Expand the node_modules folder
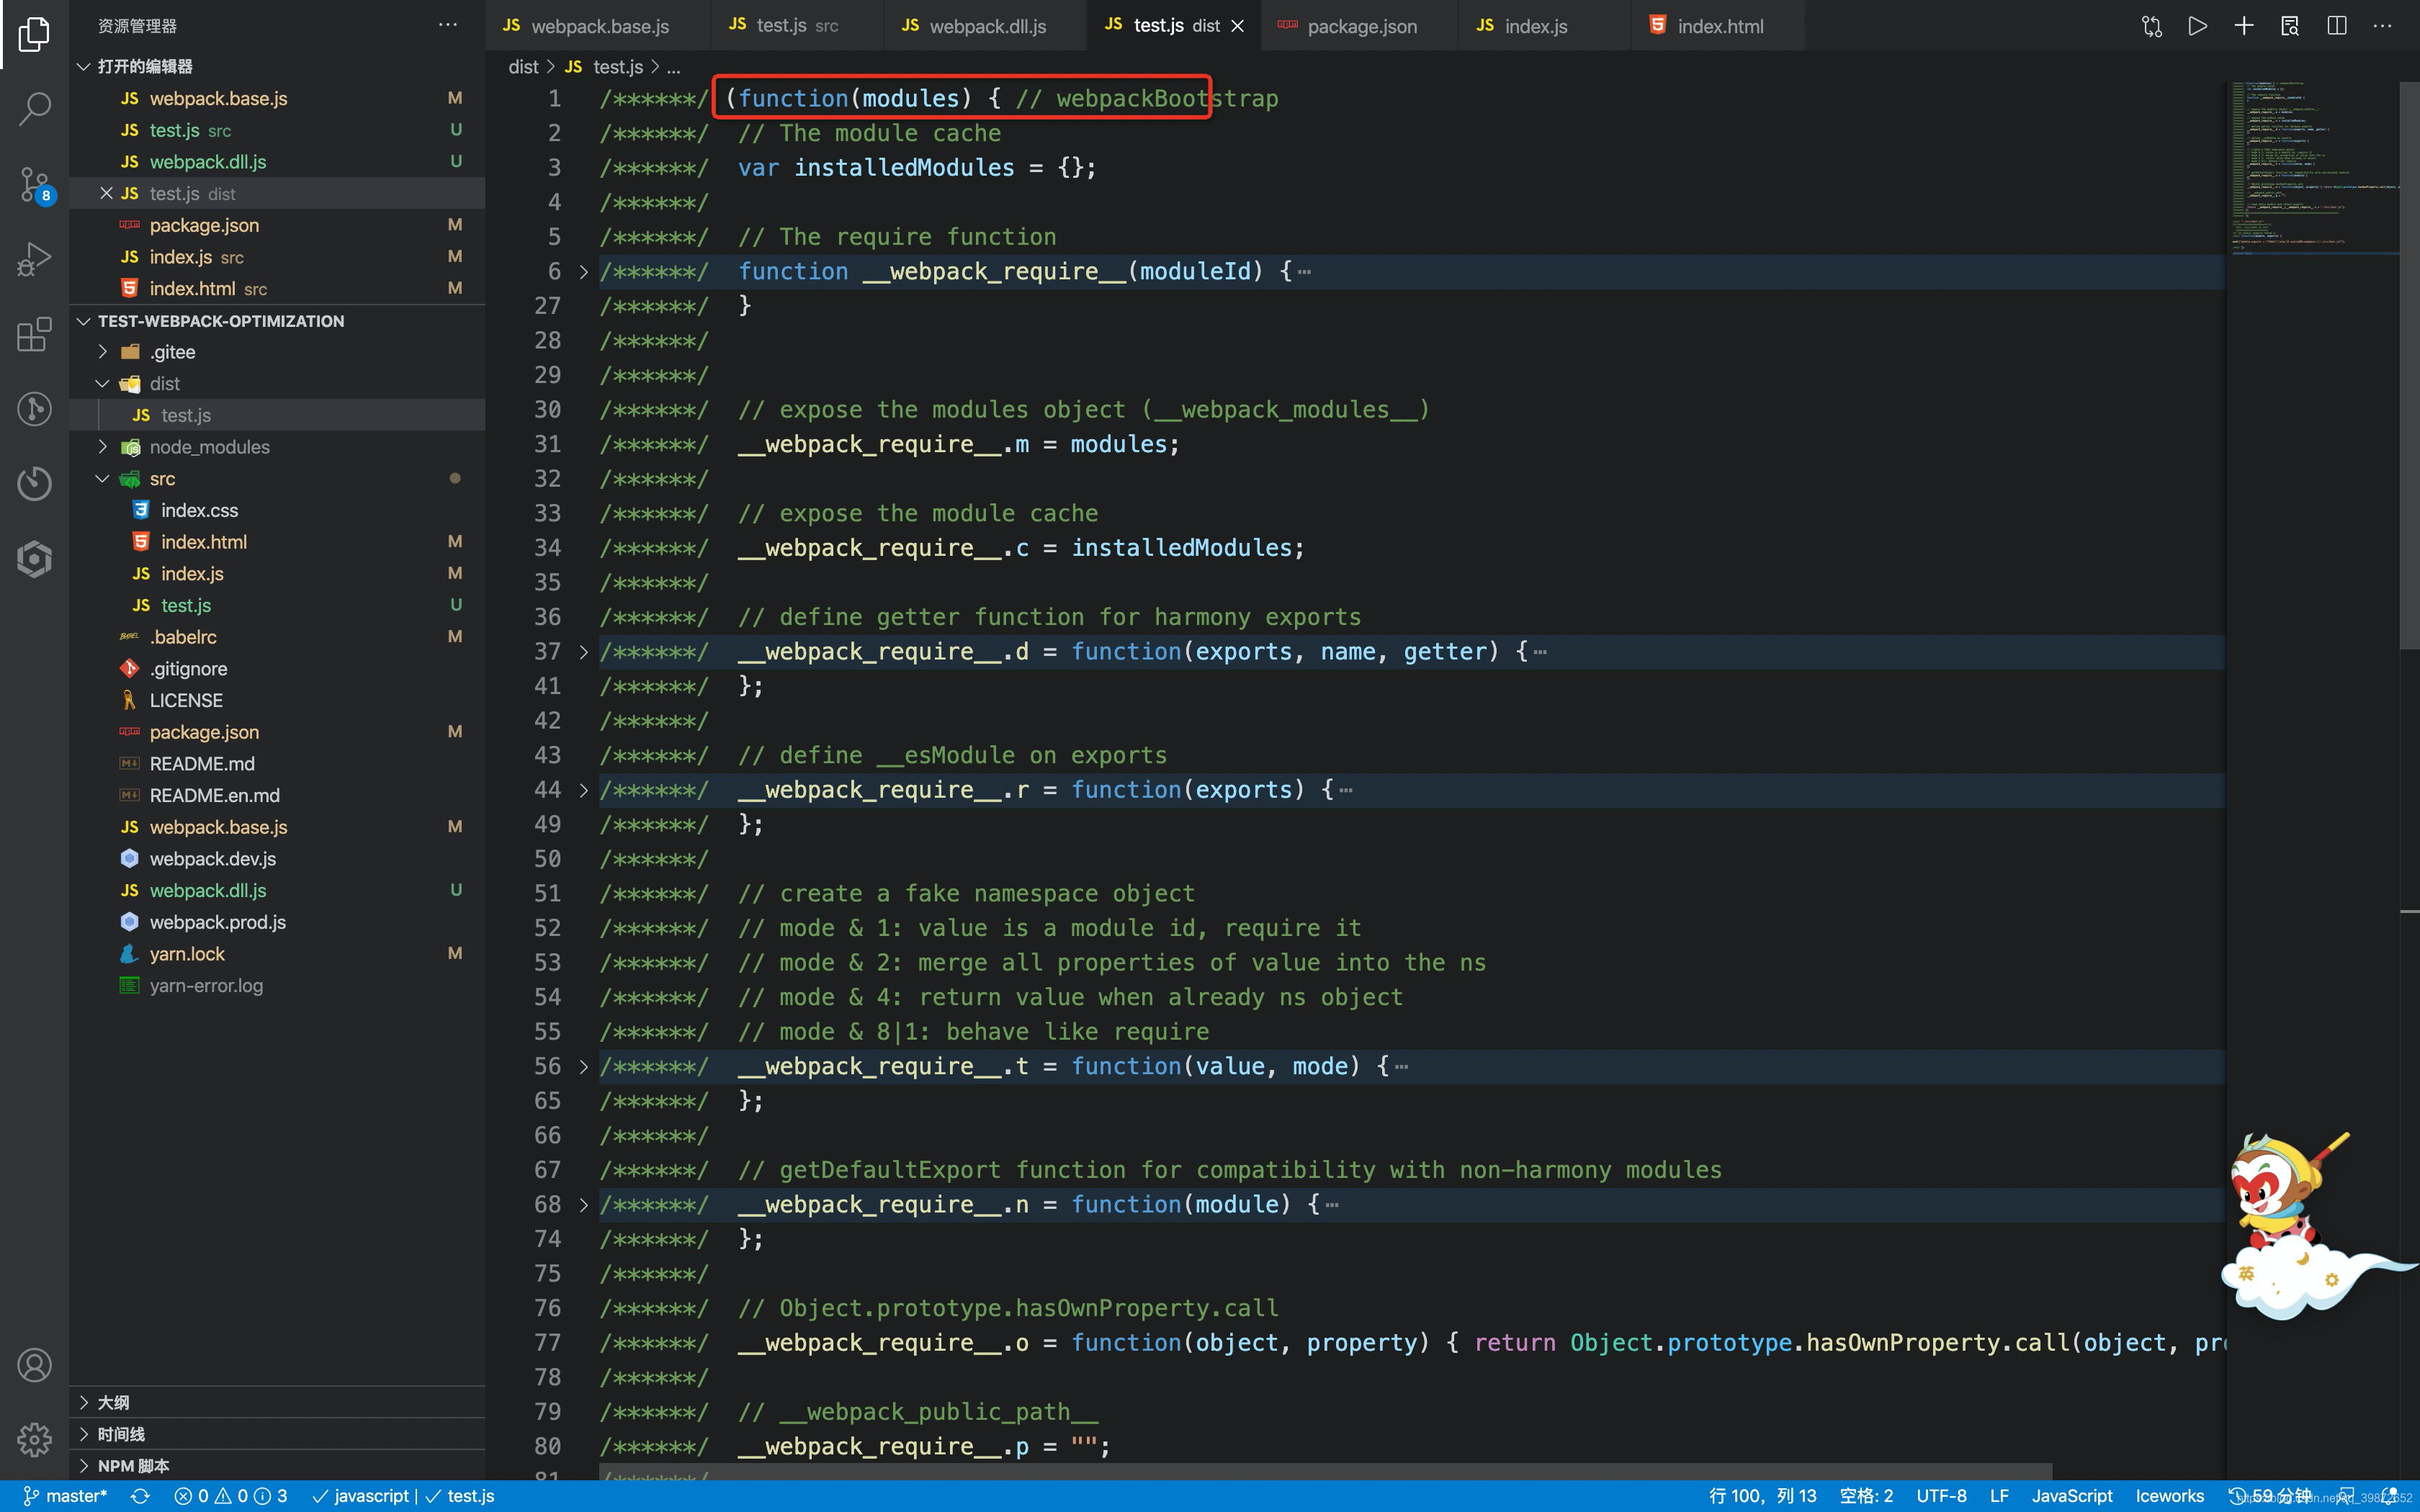Image resolution: width=2420 pixels, height=1512 pixels. point(102,447)
